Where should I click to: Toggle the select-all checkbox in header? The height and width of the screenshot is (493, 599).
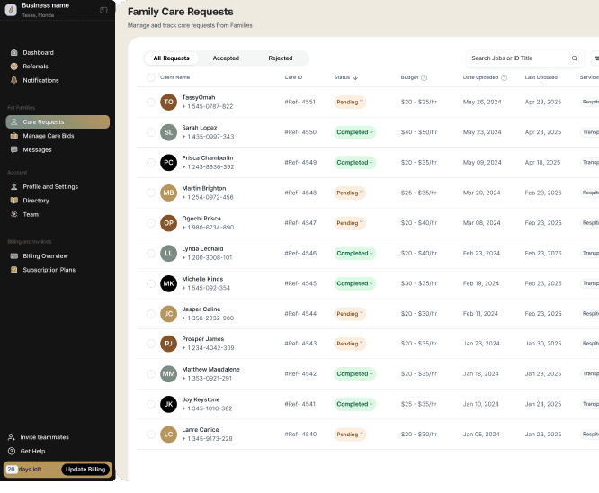click(151, 77)
